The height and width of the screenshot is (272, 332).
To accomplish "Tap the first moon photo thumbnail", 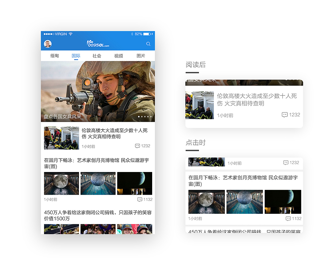I will [x=61, y=183].
